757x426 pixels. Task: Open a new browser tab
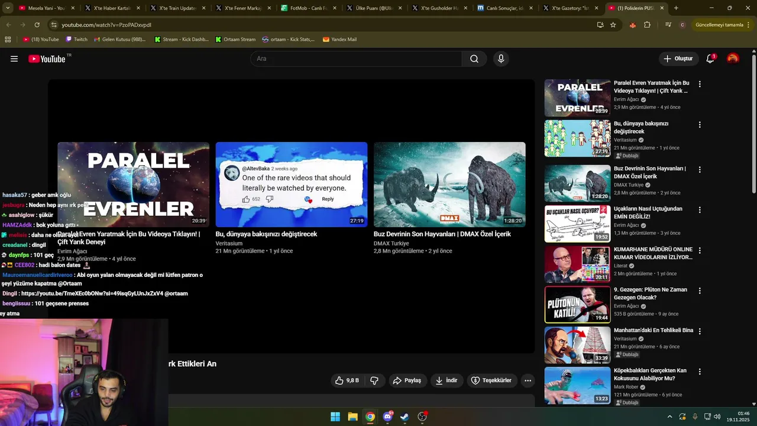[x=676, y=8]
